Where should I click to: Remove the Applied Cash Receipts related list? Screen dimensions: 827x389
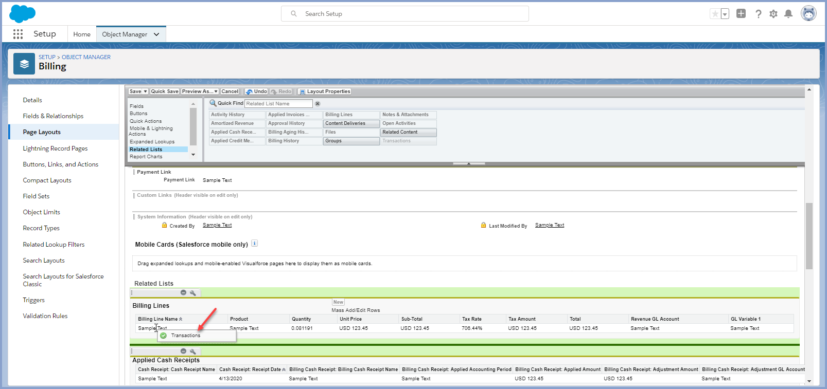point(183,351)
